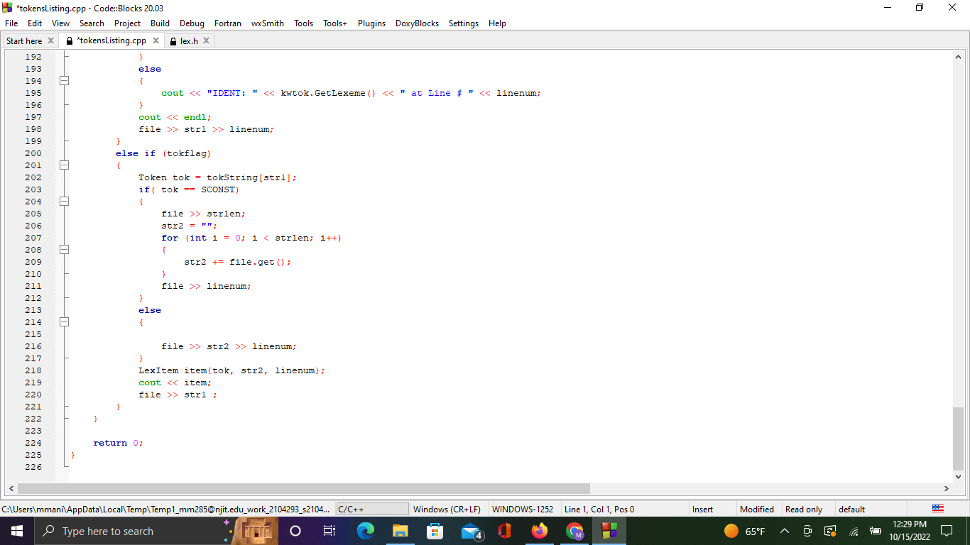Switch to the Start here tab

pos(25,40)
